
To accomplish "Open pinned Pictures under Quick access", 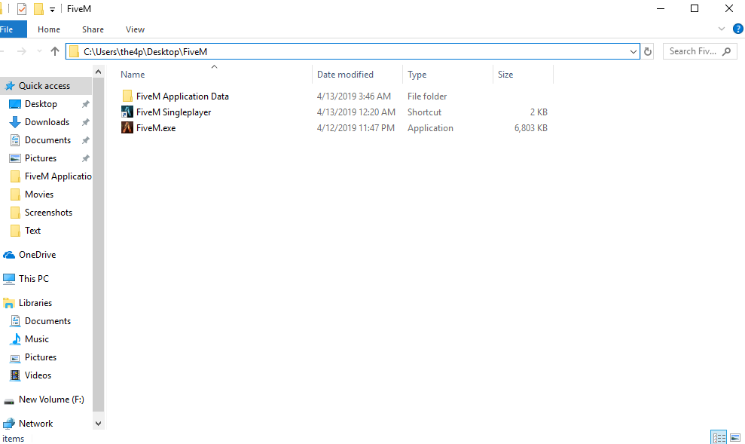I will (x=41, y=158).
